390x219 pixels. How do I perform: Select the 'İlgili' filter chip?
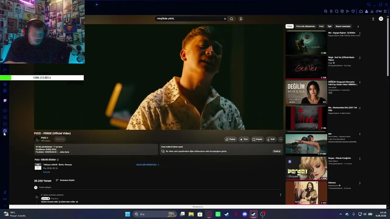(x=330, y=26)
